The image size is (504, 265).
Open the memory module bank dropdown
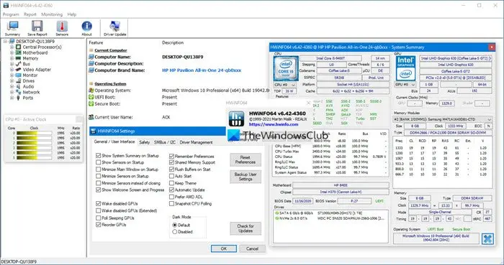pyautogui.click(x=442, y=119)
